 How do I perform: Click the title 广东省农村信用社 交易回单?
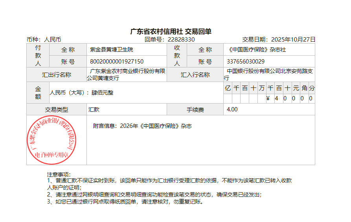click(171, 31)
